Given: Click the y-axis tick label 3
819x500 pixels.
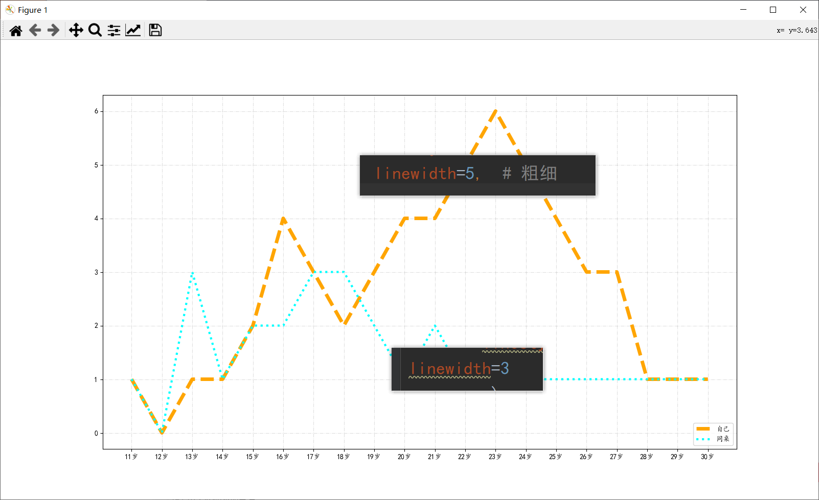Looking at the screenshot, I should click(96, 272).
